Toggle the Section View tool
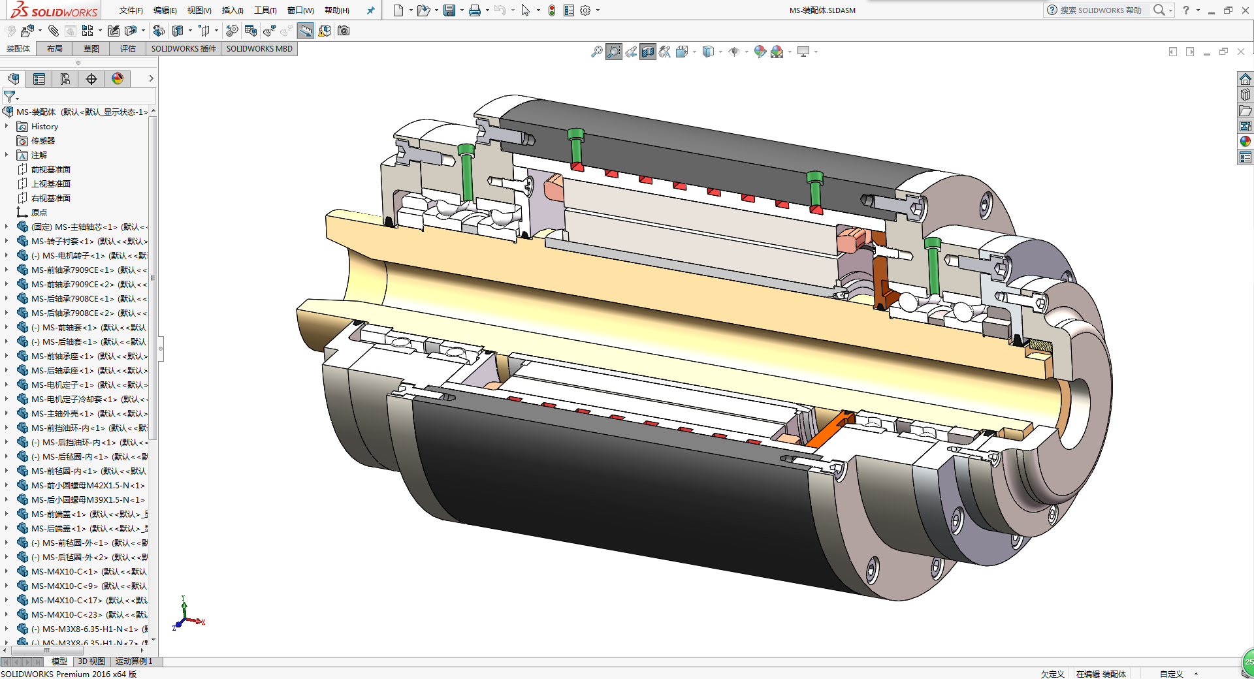The image size is (1254, 679). tap(647, 52)
